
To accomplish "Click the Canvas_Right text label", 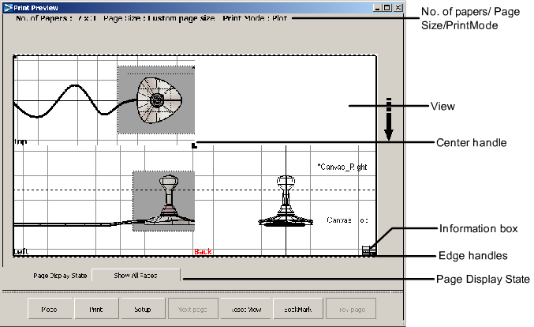I will point(342,167).
